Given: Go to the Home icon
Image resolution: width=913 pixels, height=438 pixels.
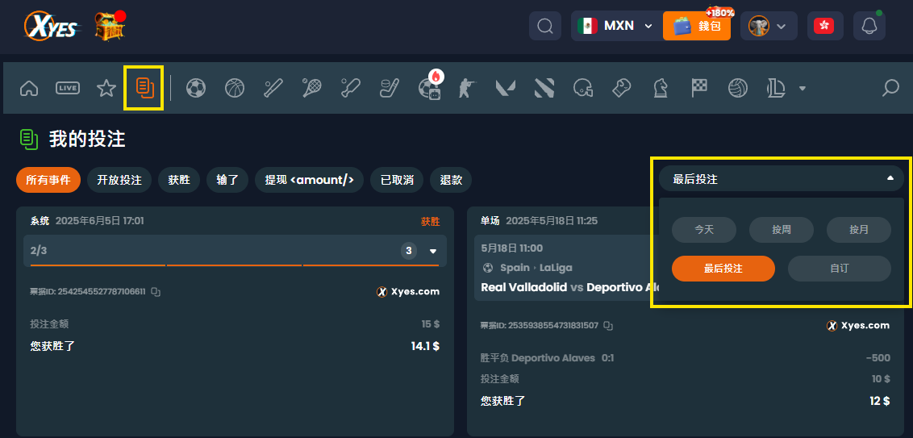Looking at the screenshot, I should tap(29, 88).
